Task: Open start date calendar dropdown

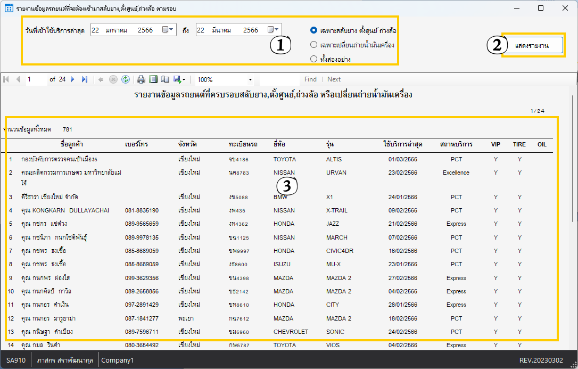Action: coord(168,30)
